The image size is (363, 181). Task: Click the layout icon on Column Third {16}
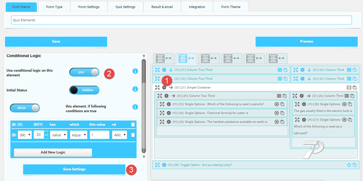point(349,70)
